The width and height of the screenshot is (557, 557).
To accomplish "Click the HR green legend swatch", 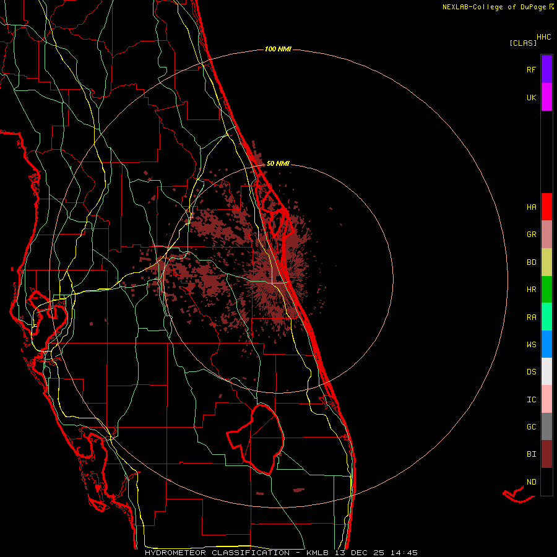I will tap(546, 290).
